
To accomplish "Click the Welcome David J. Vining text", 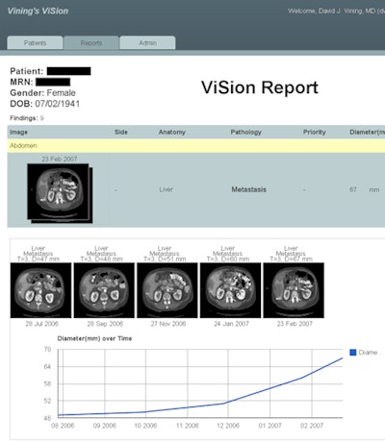I will (x=336, y=11).
